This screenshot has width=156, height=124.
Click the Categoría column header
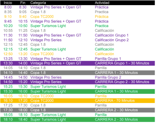(x=38, y=3)
